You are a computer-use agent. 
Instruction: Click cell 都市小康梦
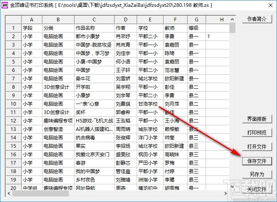pyautogui.click(x=94, y=37)
